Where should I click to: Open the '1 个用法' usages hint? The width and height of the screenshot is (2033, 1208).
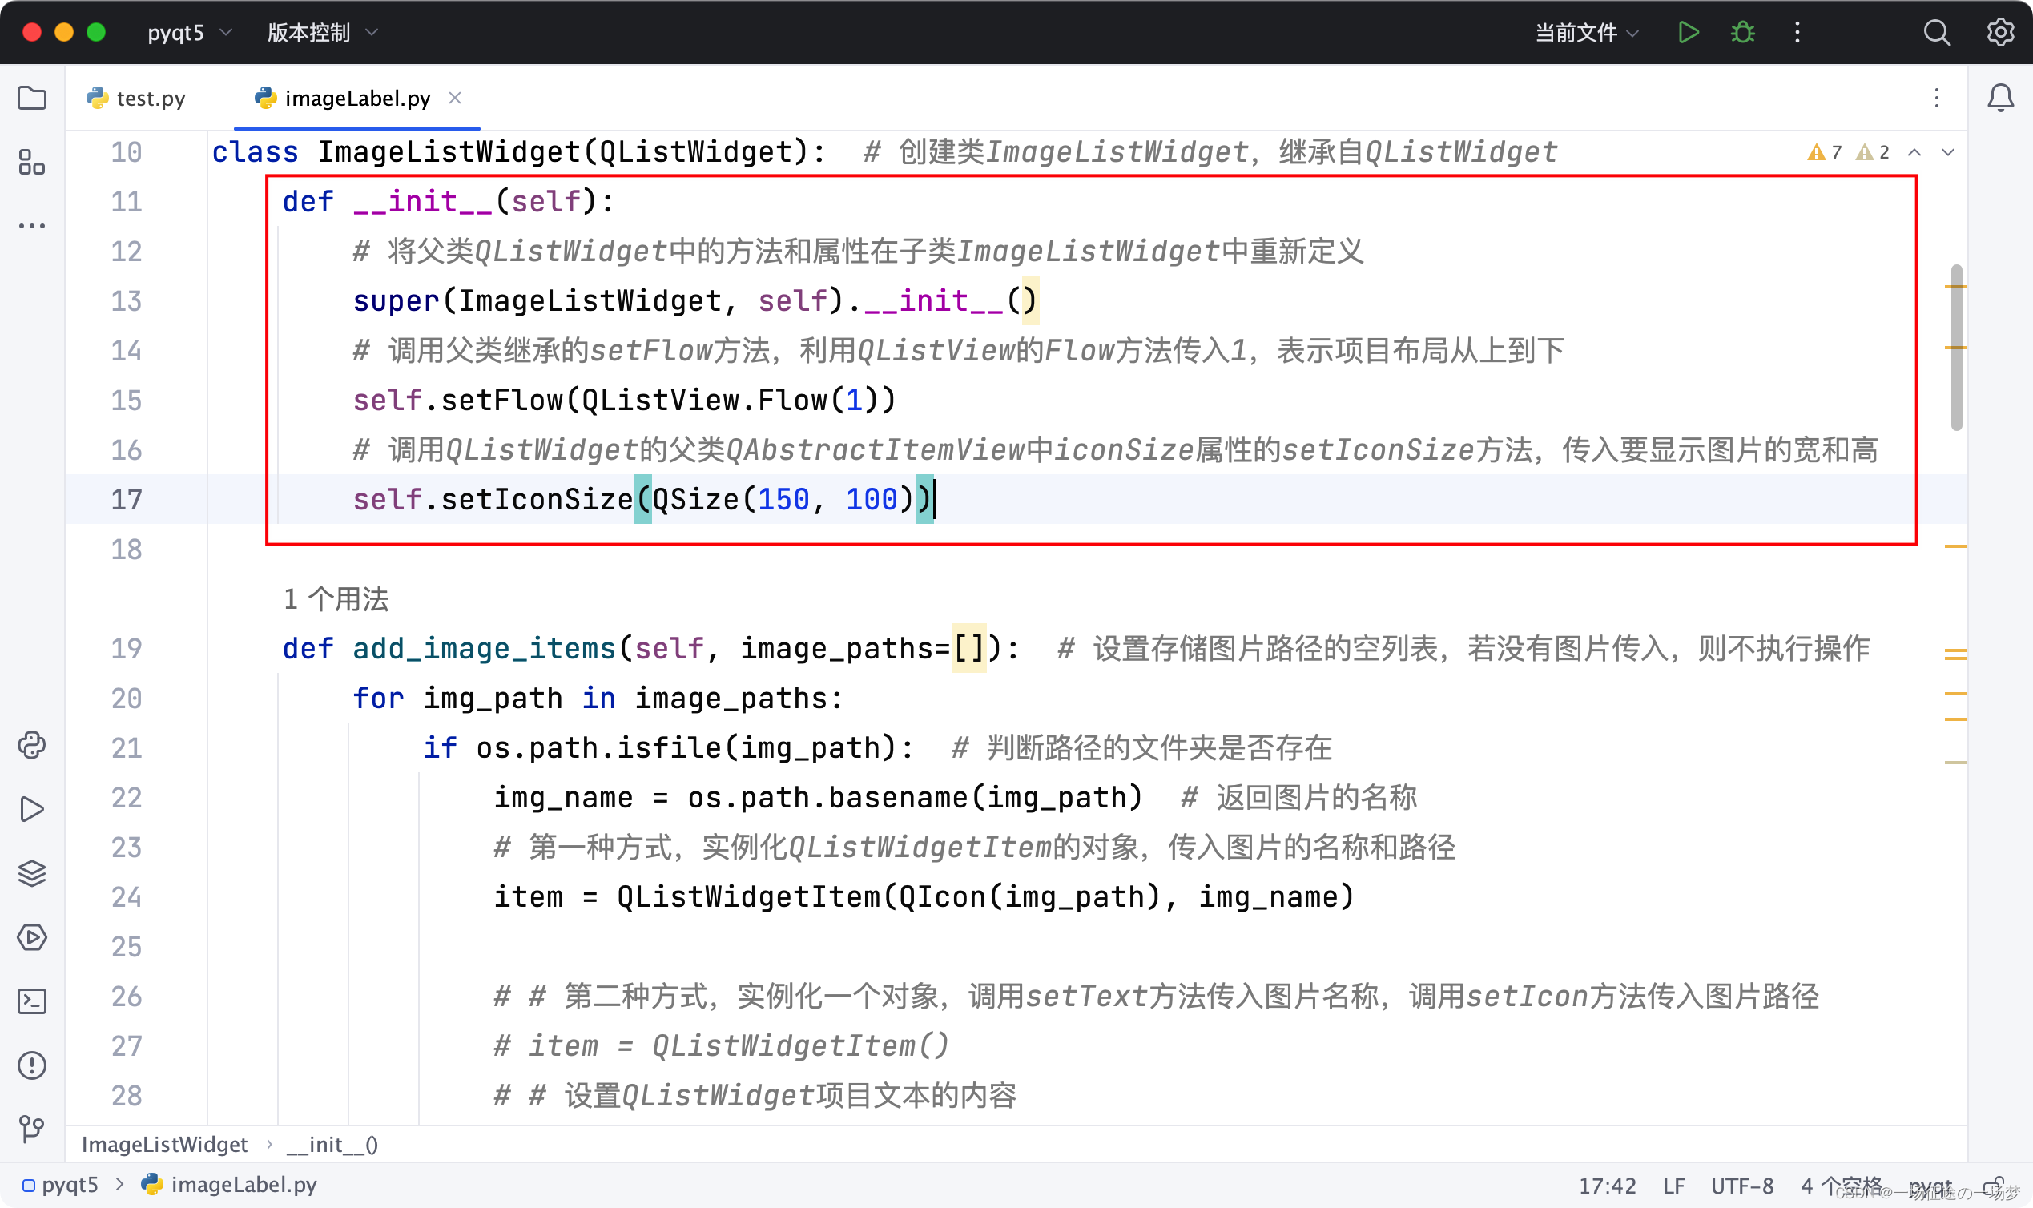coord(336,599)
